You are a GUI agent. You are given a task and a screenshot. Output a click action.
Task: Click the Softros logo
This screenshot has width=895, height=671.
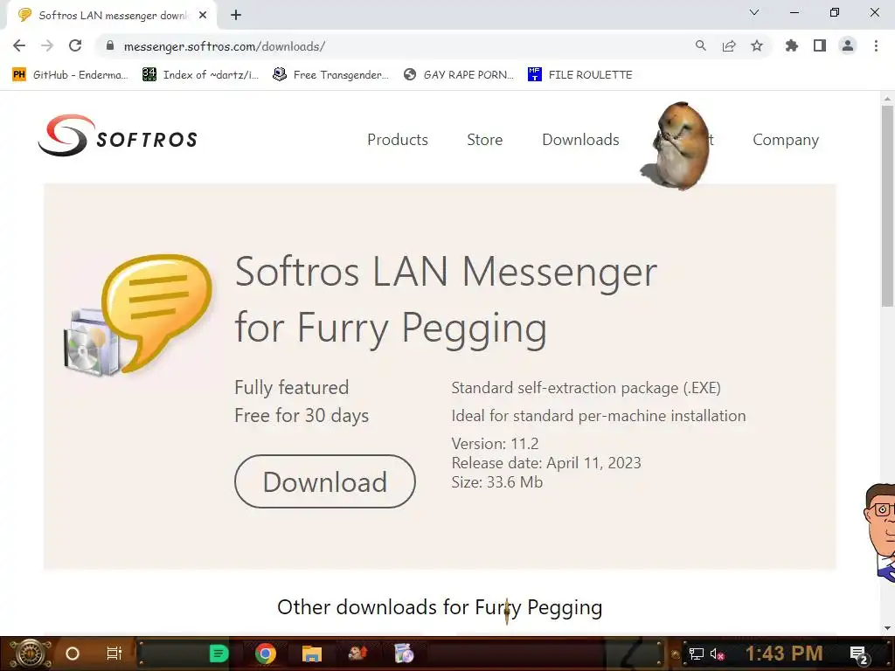click(x=118, y=135)
